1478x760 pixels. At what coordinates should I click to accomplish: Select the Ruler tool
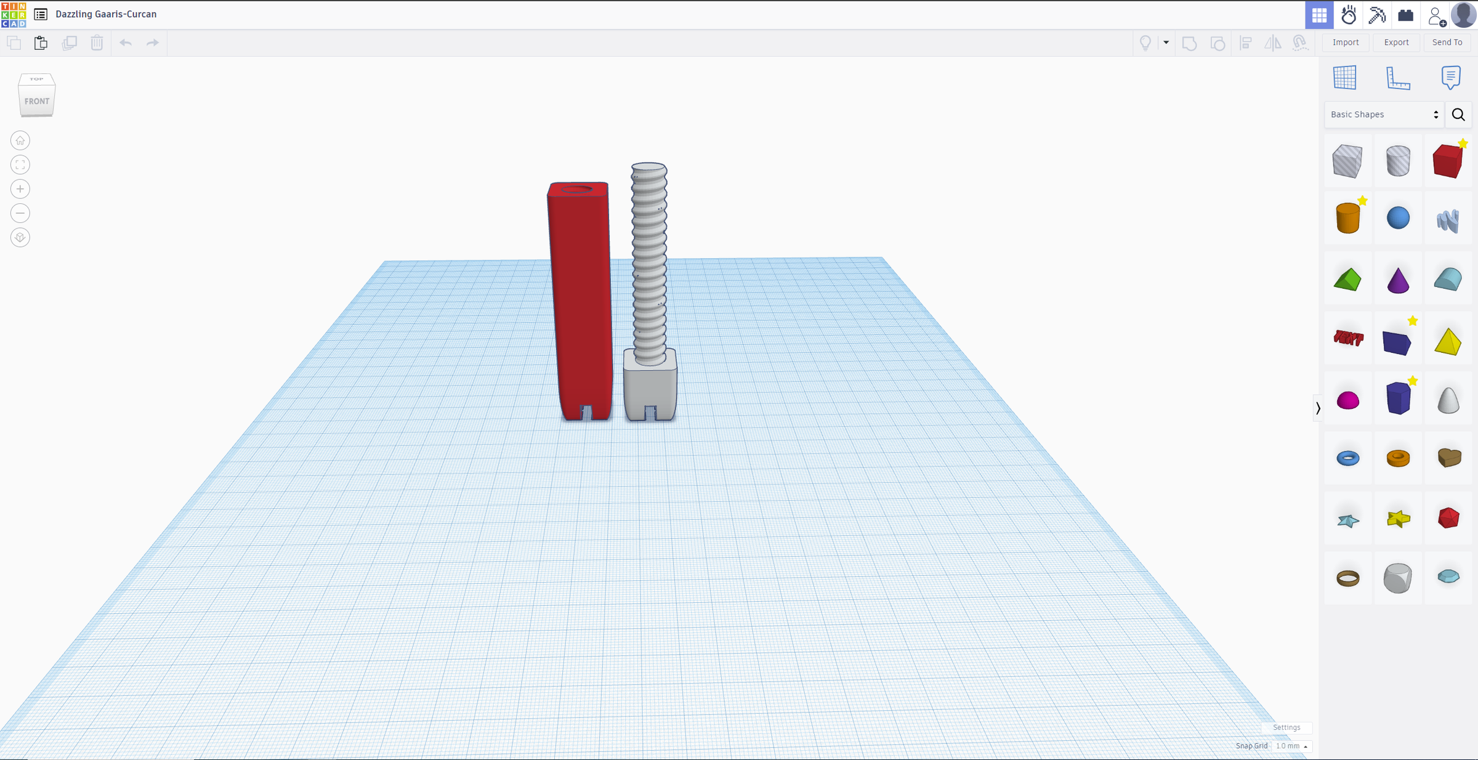pos(1398,78)
